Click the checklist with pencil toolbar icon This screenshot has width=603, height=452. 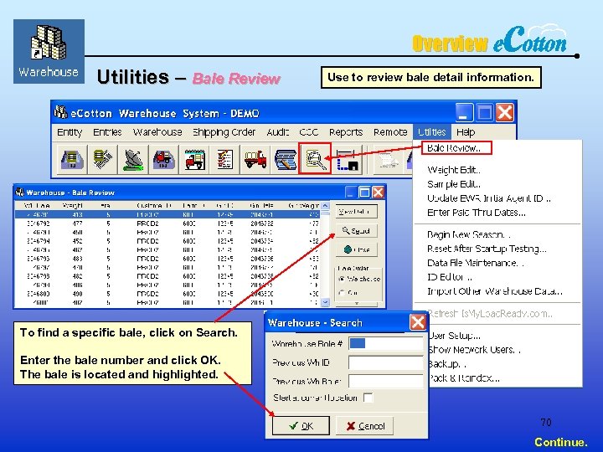224,159
